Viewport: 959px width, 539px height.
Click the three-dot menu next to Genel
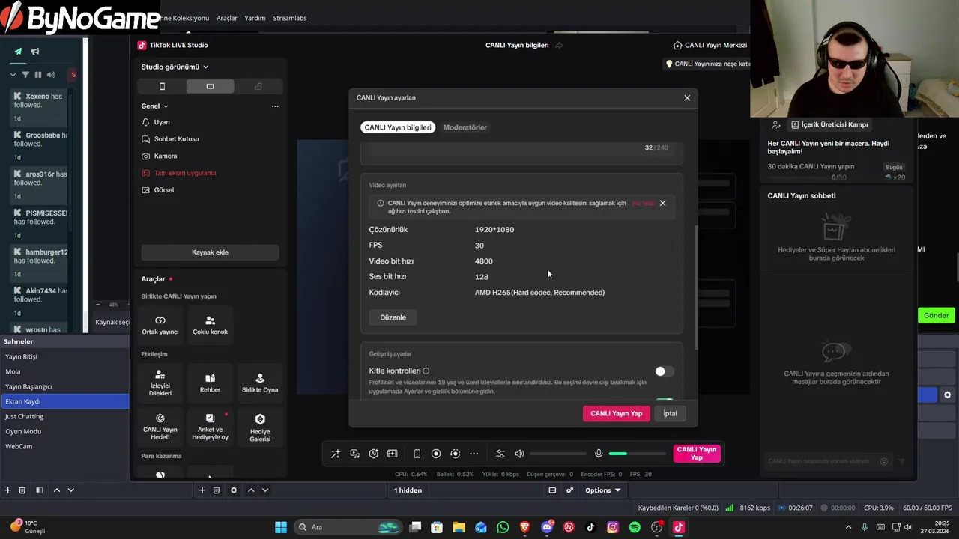click(x=275, y=106)
